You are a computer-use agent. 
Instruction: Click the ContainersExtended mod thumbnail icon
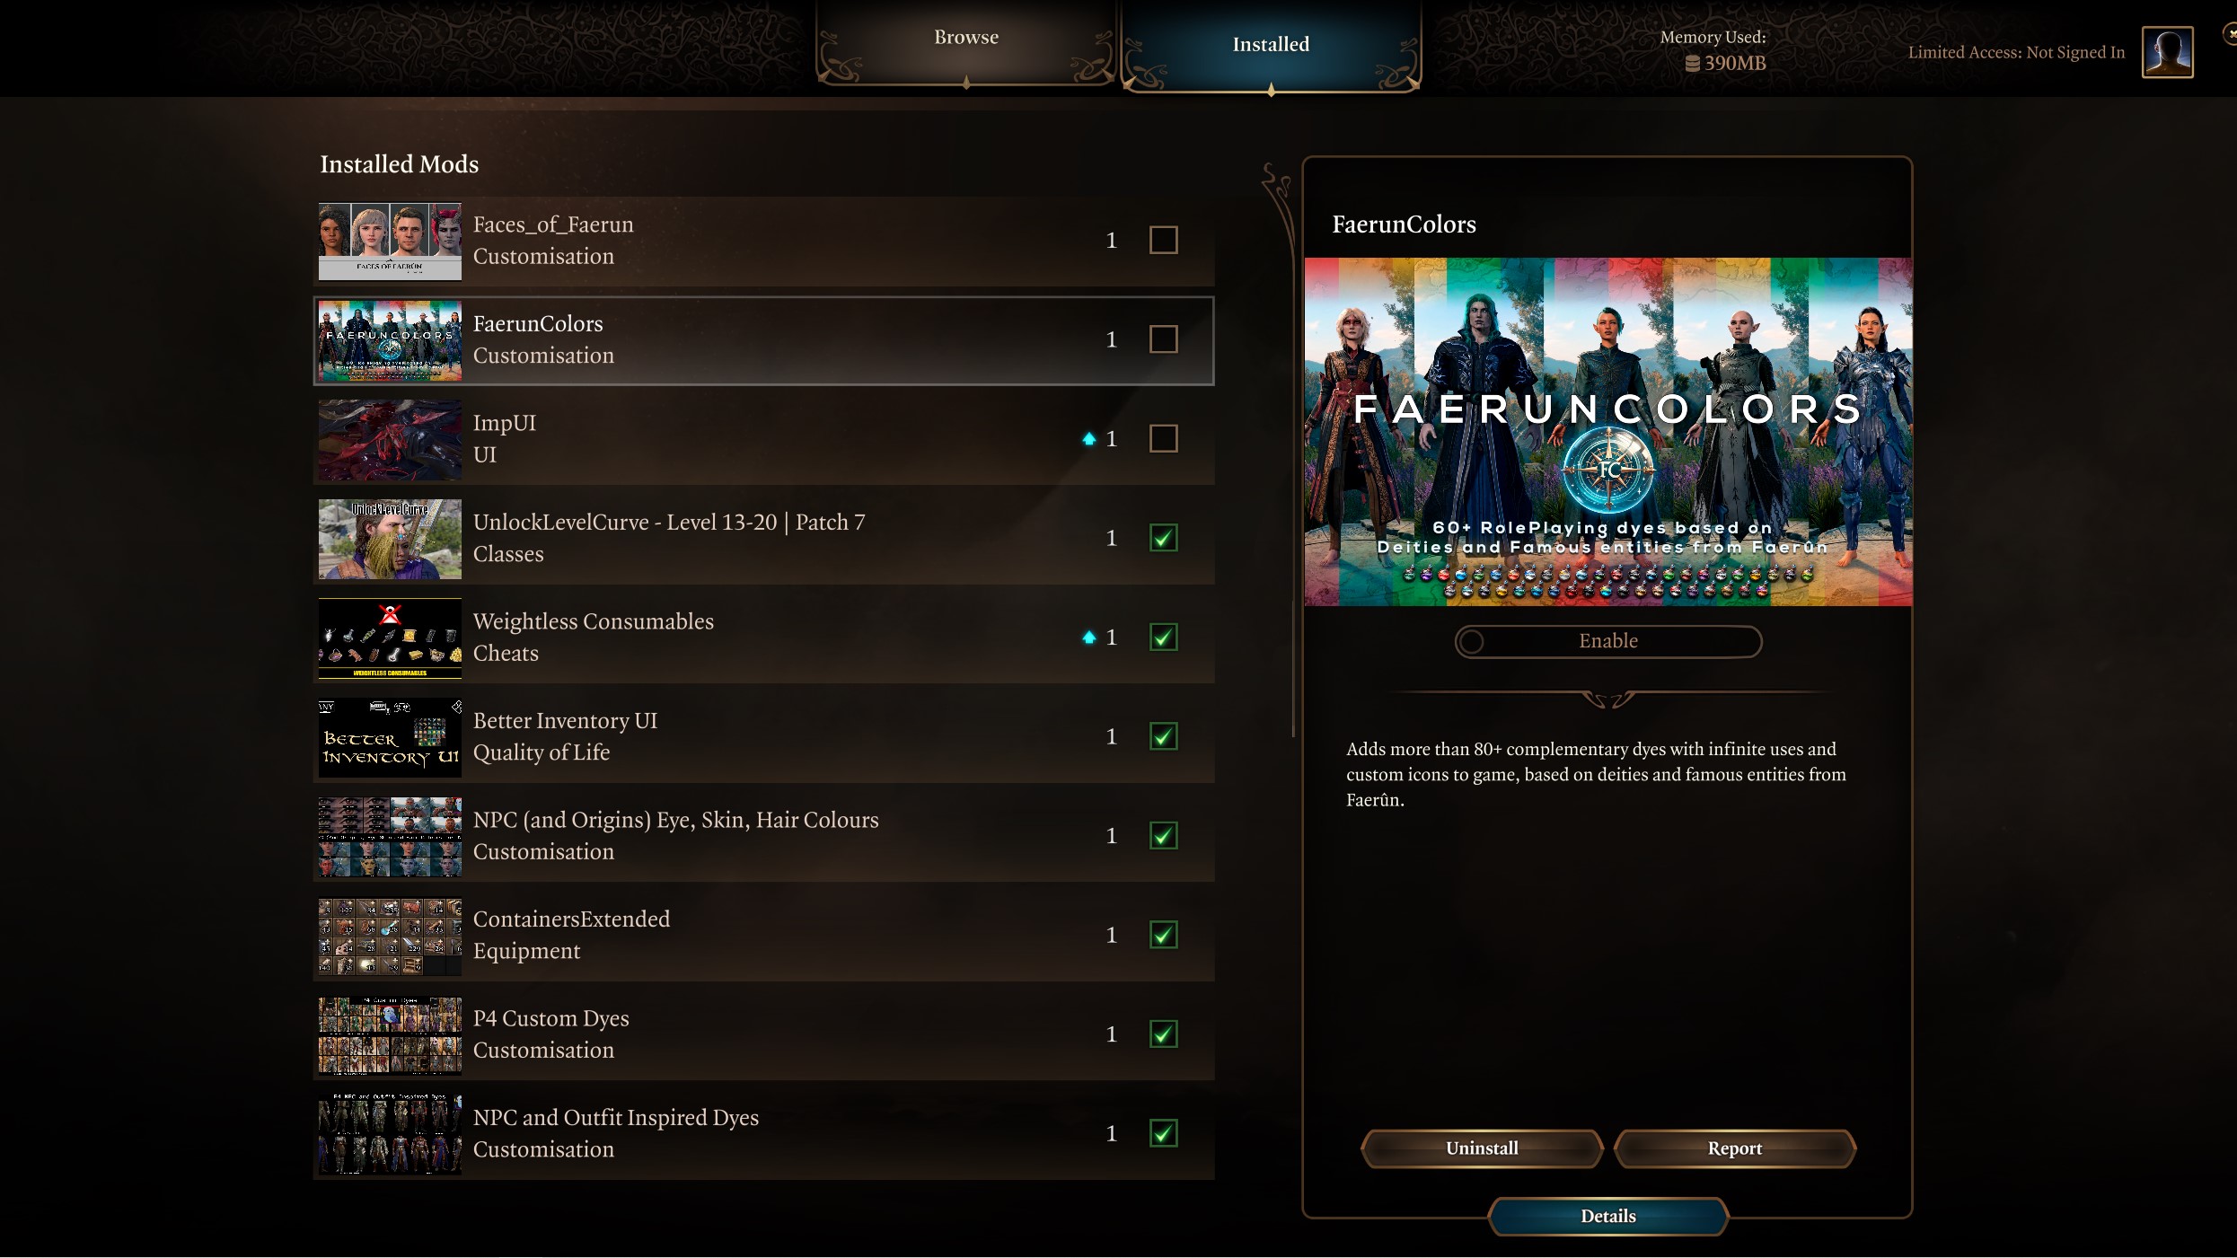click(389, 934)
